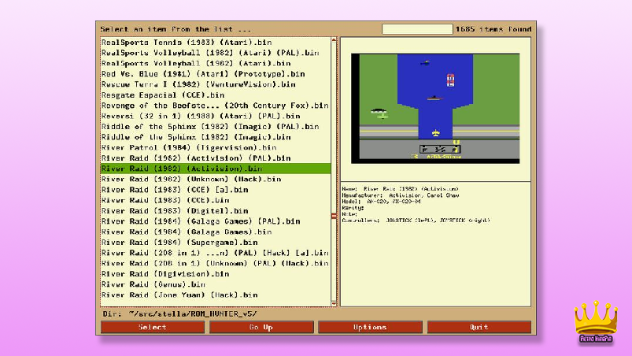Select River Raid (Genus).bin
This screenshot has width=632, height=356.
[216, 284]
